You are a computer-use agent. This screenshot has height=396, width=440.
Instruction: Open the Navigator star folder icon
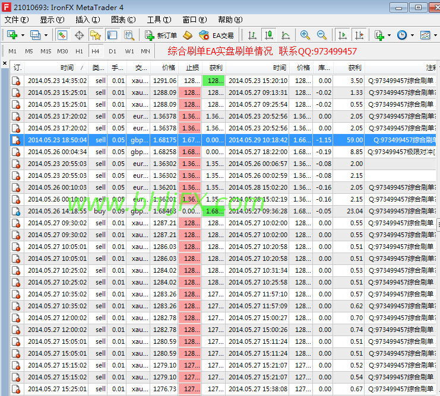95,35
